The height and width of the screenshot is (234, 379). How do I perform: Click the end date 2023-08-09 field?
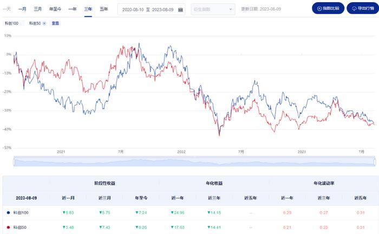[162, 10]
